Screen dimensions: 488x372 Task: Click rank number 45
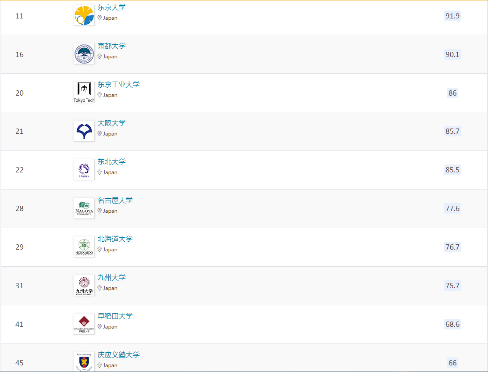(x=20, y=363)
